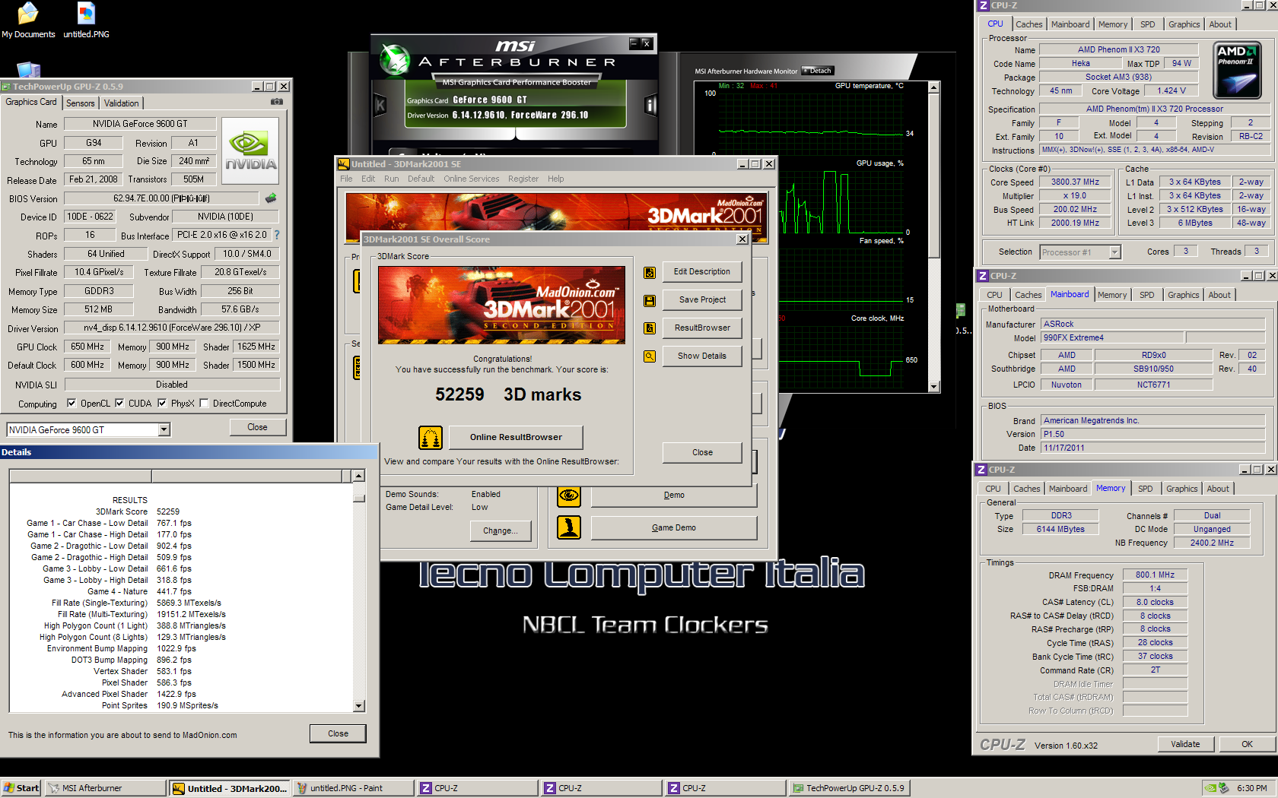
Task: Toggle PhysX checkbox in GPU-Z
Action: pyautogui.click(x=162, y=404)
